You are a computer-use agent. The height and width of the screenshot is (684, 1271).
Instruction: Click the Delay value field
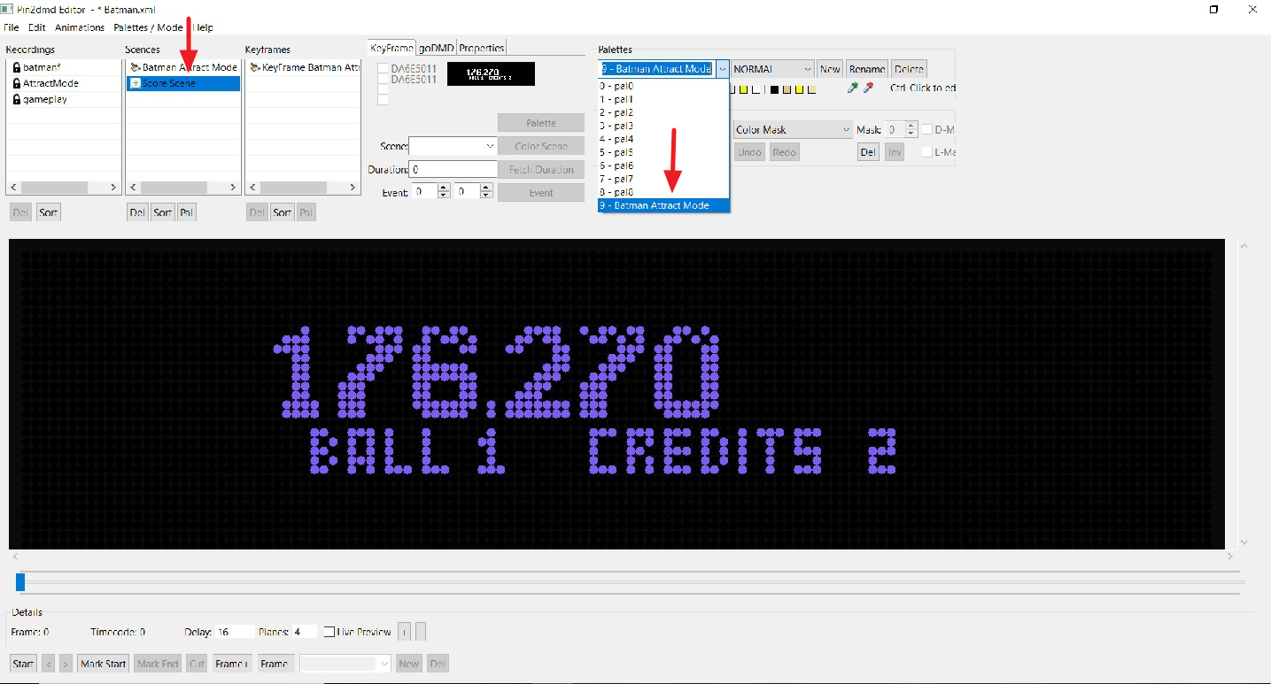coord(235,632)
